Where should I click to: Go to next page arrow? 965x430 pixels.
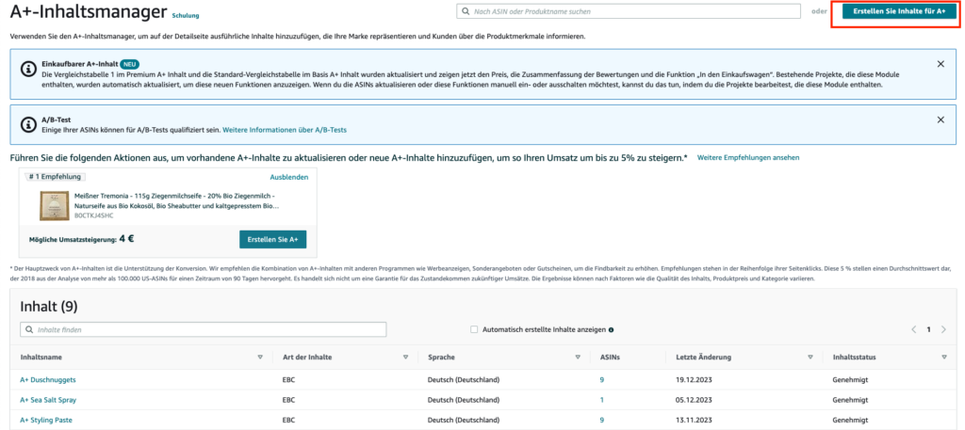944,330
